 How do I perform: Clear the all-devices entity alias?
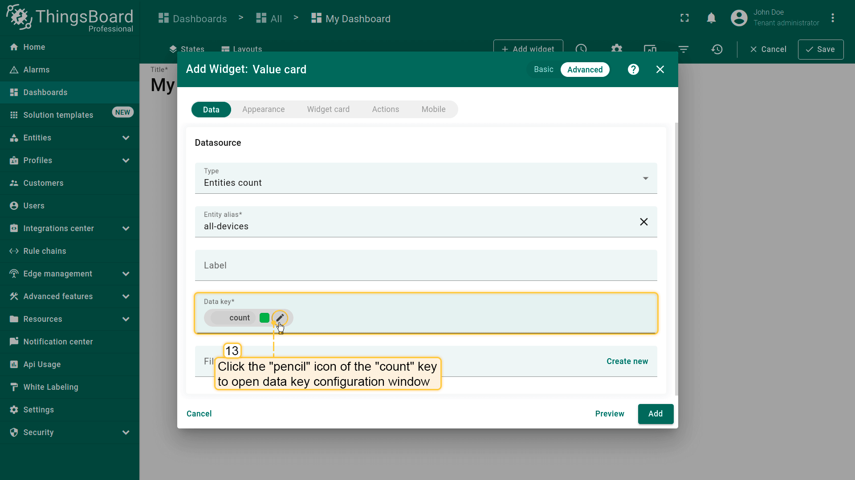coord(643,222)
